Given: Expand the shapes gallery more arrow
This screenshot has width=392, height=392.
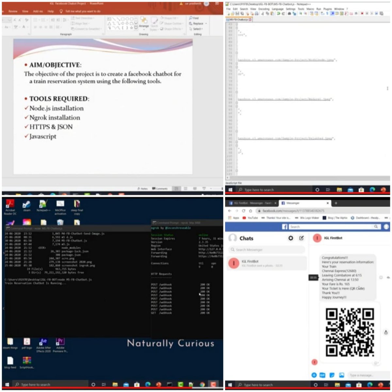Looking at the screenshot, I should pyautogui.click(x=136, y=28).
